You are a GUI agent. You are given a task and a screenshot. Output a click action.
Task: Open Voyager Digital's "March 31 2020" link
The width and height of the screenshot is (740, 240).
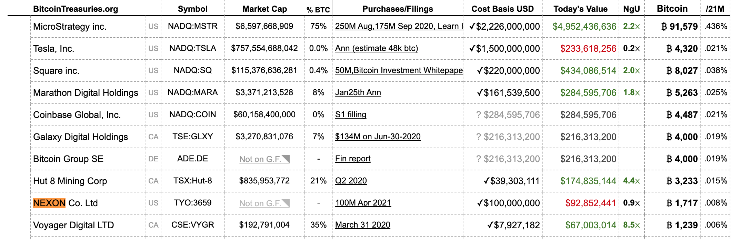(x=362, y=225)
